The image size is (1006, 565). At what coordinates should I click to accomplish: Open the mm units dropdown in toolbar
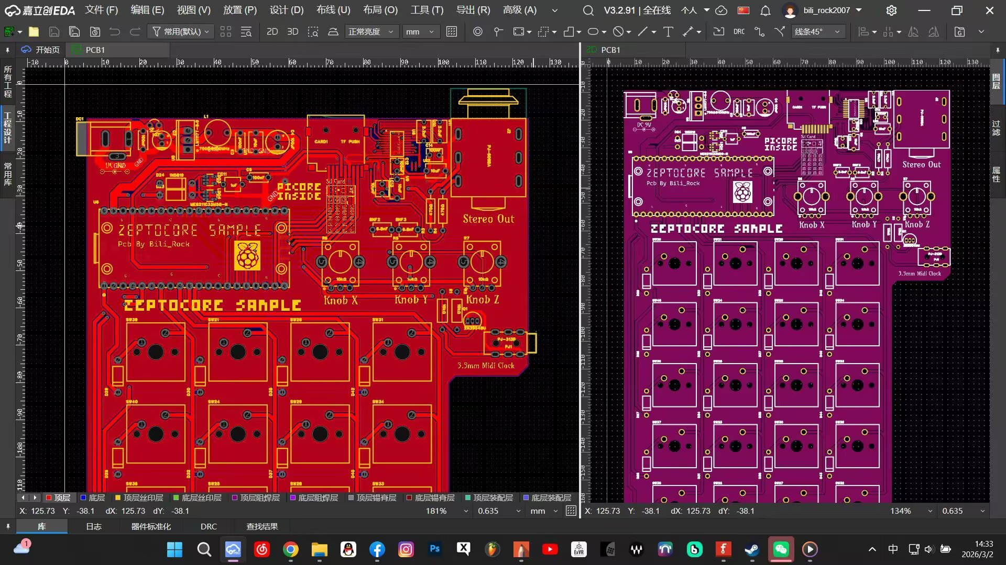pos(421,32)
